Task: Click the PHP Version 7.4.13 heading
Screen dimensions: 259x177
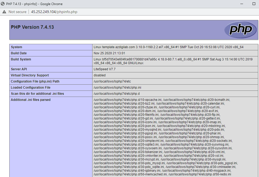Action: click(x=32, y=27)
